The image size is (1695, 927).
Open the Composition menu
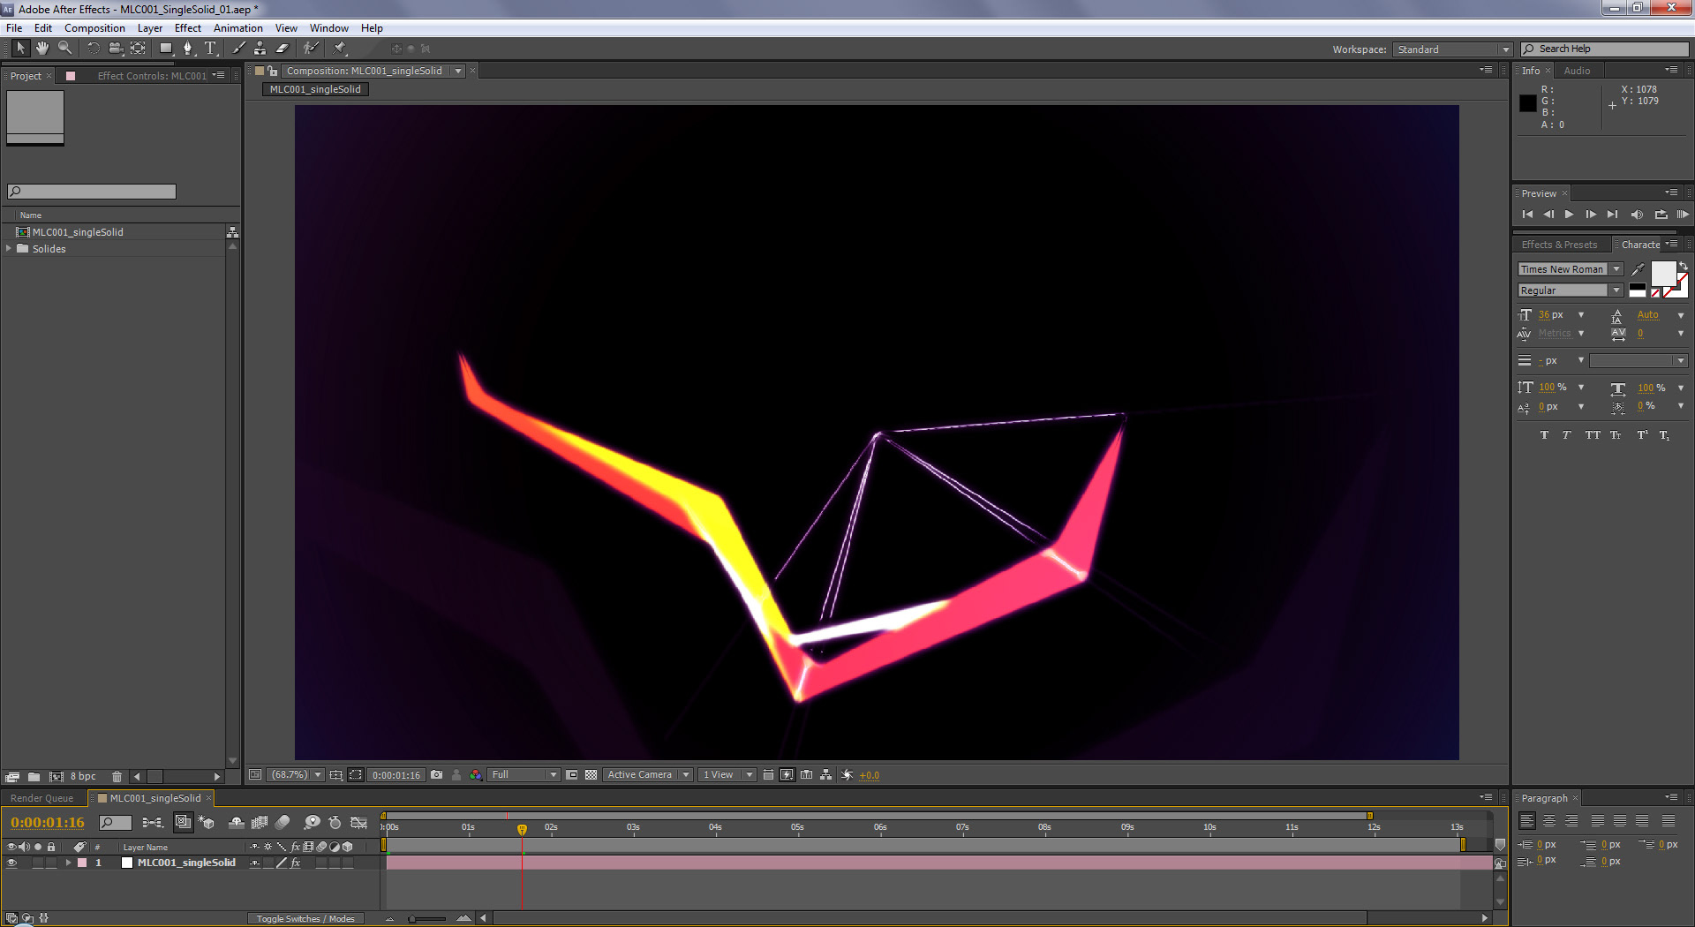[x=94, y=28]
